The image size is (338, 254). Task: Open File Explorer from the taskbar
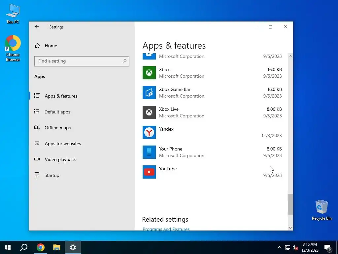point(57,247)
